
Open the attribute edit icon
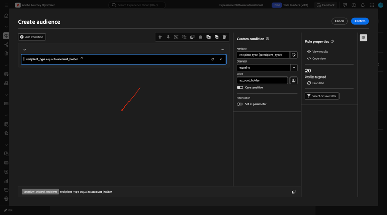(294, 55)
